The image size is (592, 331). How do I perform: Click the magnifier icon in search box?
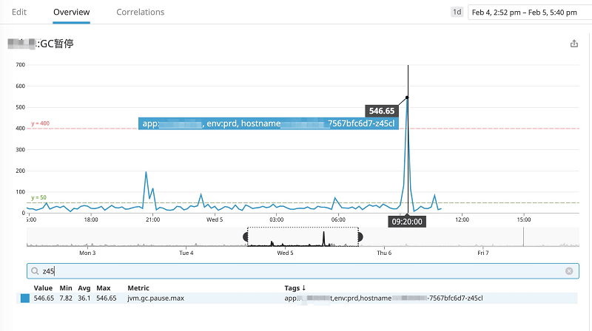click(35, 271)
